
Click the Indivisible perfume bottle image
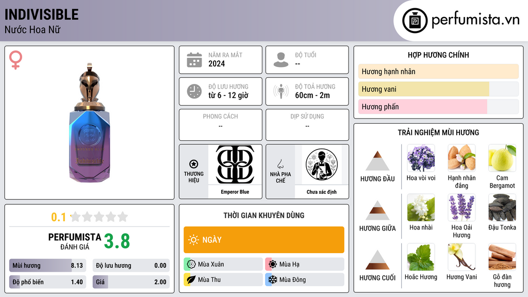click(89, 123)
